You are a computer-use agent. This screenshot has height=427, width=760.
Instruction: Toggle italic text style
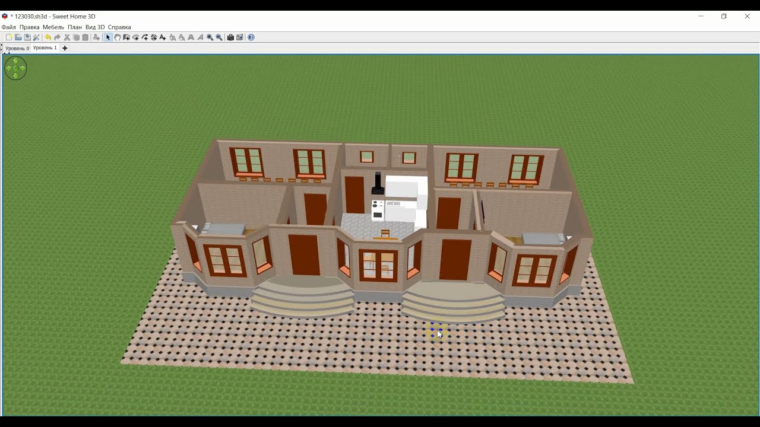[200, 37]
